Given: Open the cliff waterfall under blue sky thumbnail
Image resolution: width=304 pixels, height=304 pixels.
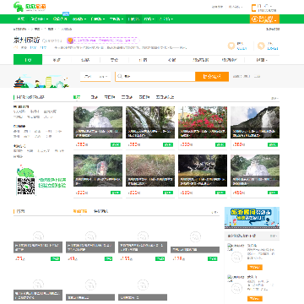Looking at the screenshot, I should (255, 122).
